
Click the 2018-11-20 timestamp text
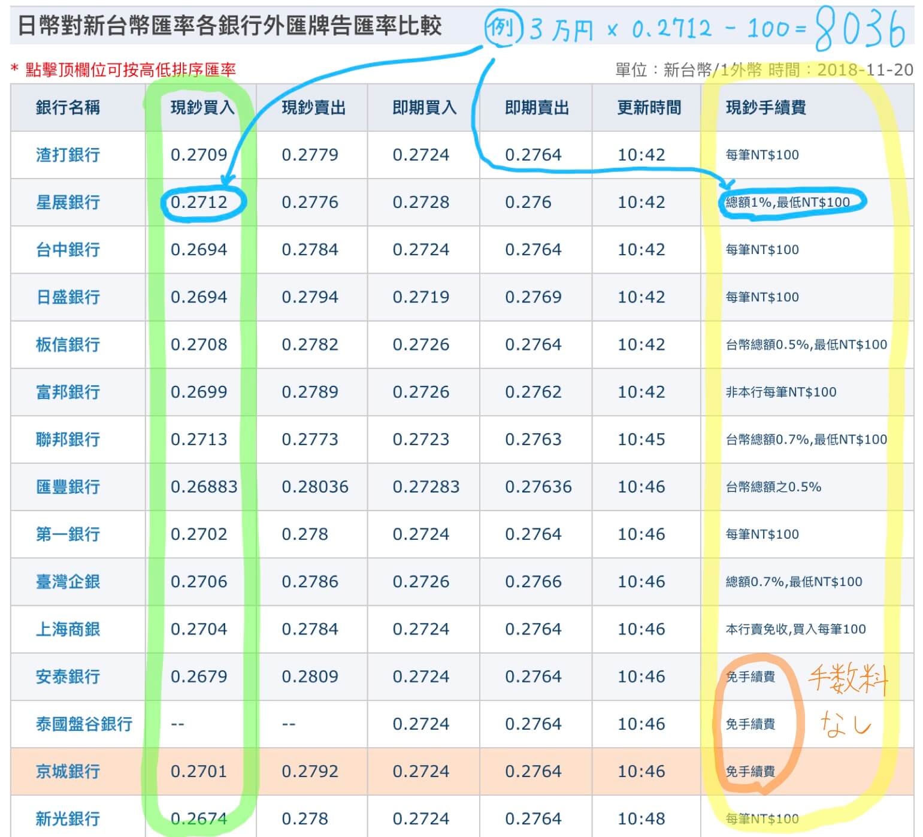[x=863, y=70]
